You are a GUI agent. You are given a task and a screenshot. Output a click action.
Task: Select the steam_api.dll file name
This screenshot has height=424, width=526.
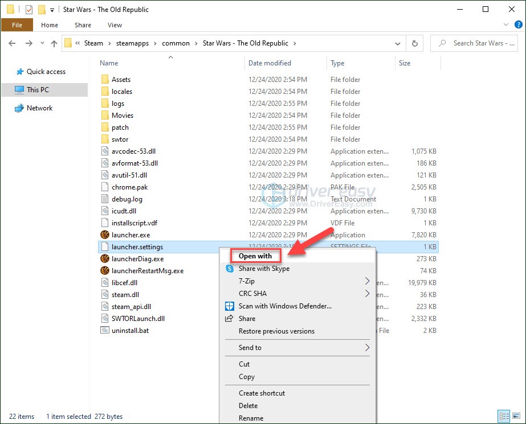pos(131,307)
